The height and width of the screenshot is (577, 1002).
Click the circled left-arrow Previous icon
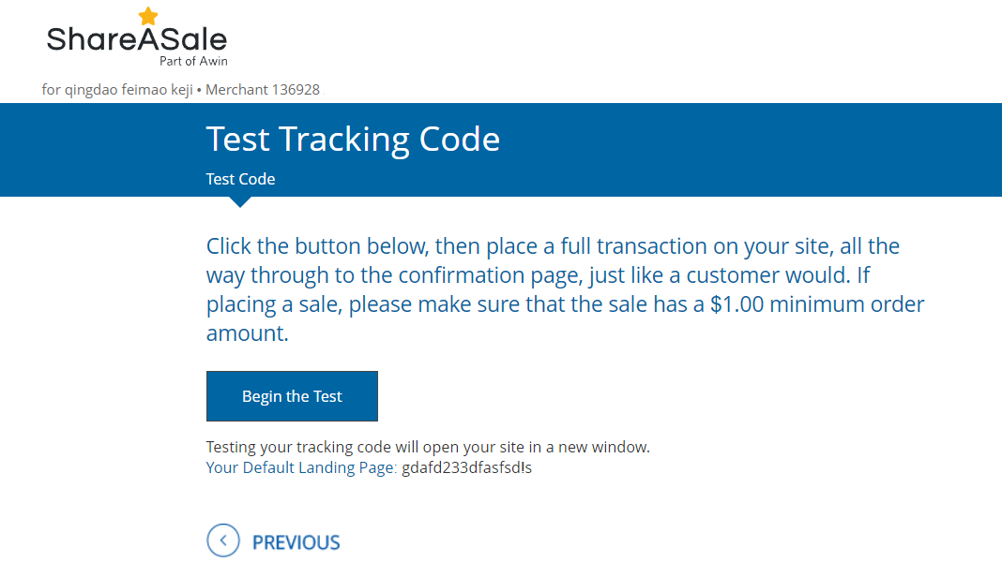[223, 540]
